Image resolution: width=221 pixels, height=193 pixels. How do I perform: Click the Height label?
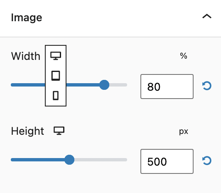pyautogui.click(x=27, y=131)
